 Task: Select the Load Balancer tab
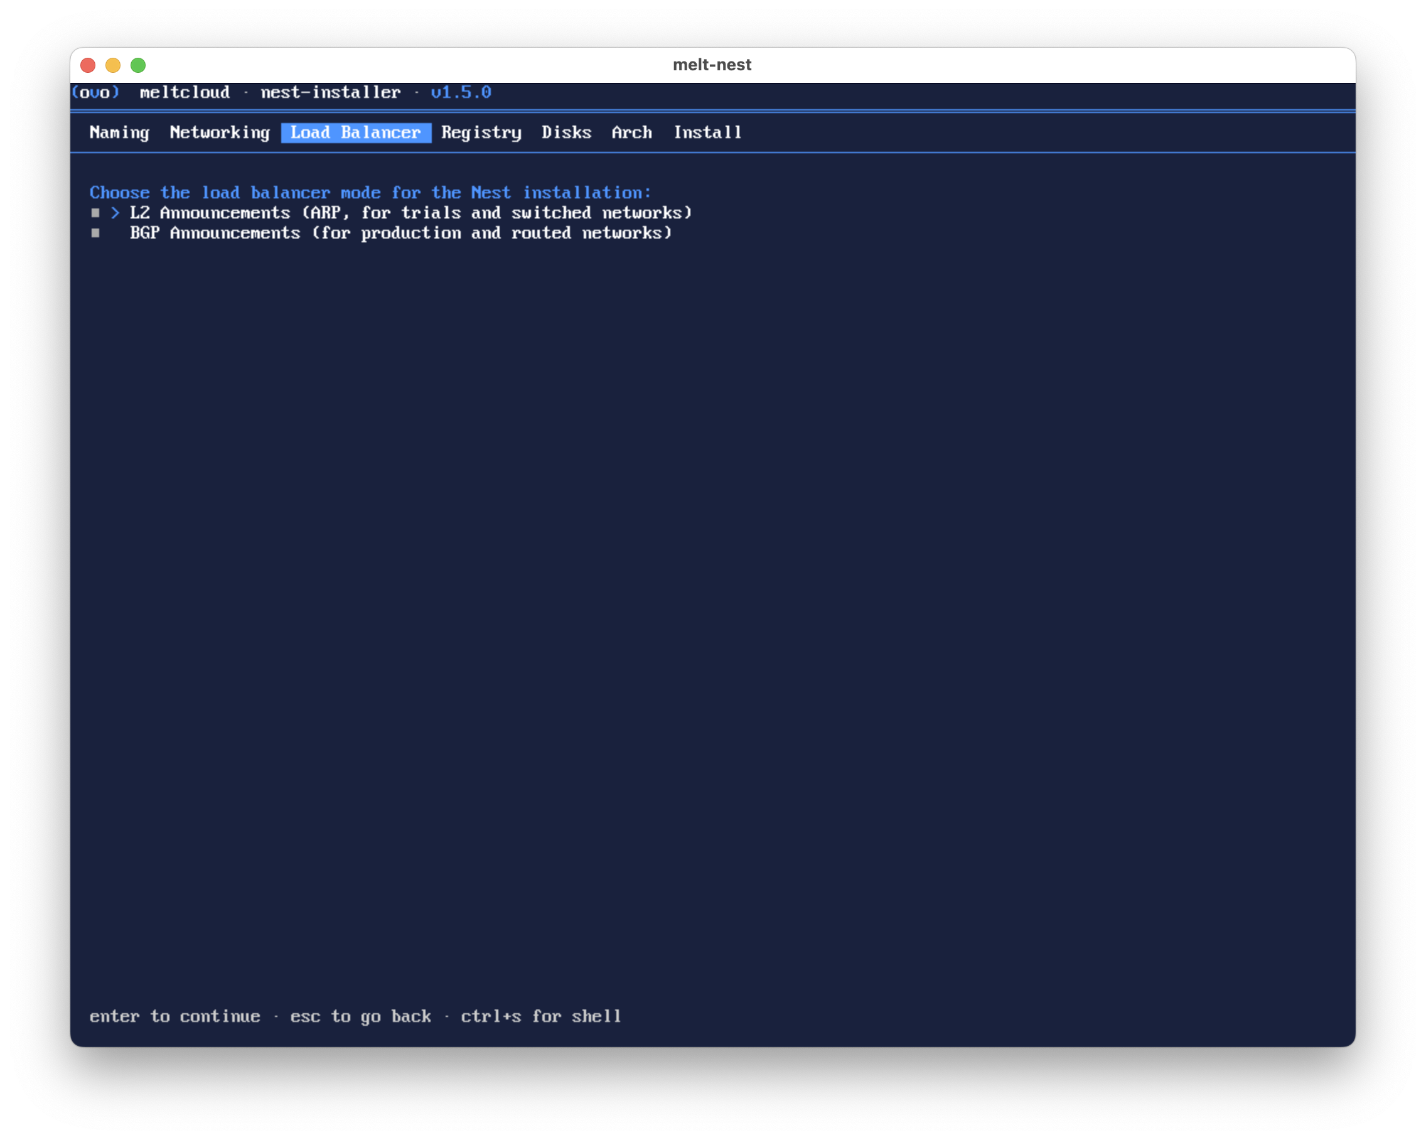pos(356,132)
